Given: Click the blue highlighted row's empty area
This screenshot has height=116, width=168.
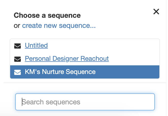Looking at the screenshot, I should tap(127, 72).
